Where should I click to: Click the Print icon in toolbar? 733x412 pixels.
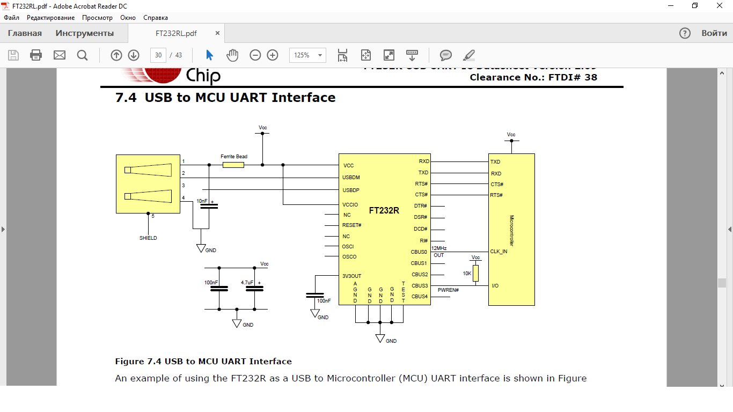tap(36, 55)
